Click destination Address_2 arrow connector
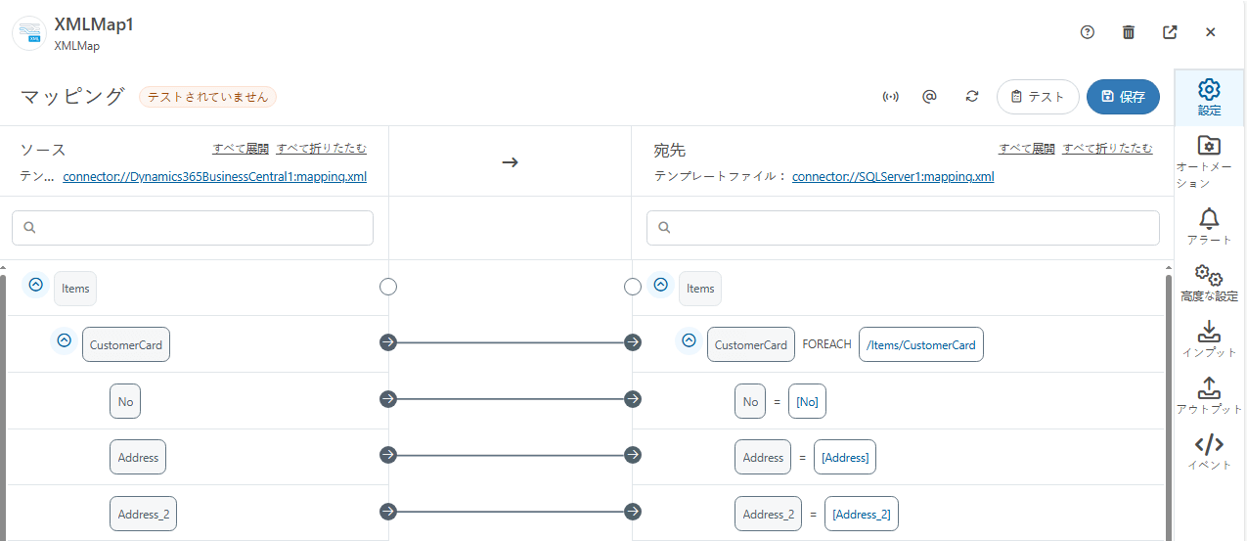This screenshot has height=541, width=1247. coord(633,512)
